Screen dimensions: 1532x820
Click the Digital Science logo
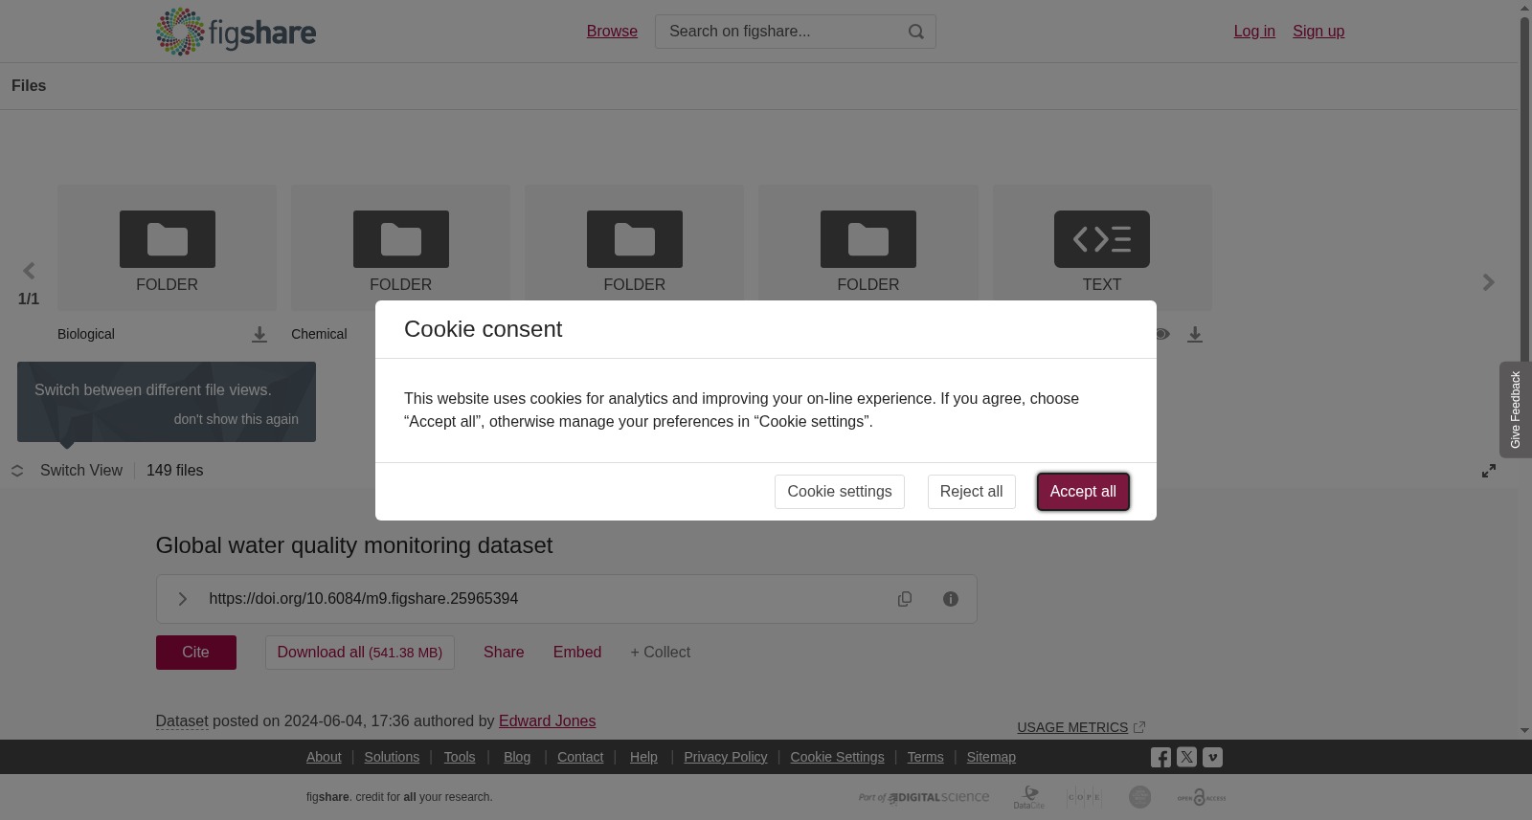pos(924,797)
